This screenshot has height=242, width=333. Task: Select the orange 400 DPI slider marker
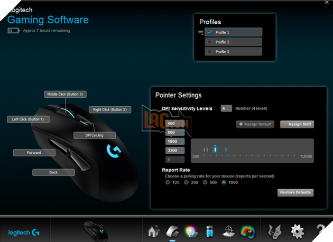pyautogui.click(x=204, y=150)
